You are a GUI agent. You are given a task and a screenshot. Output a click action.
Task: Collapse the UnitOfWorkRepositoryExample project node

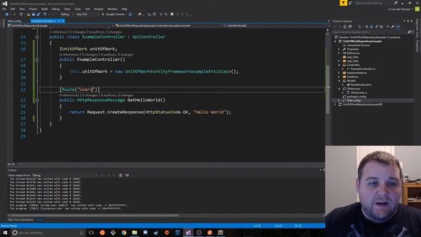(335, 41)
